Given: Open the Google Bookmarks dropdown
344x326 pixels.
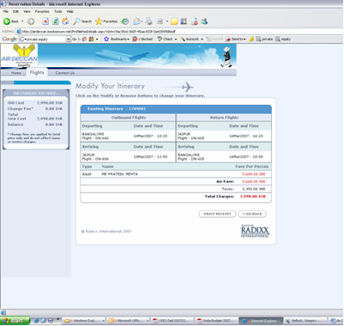Looking at the screenshot, I should pyautogui.click(x=117, y=39).
